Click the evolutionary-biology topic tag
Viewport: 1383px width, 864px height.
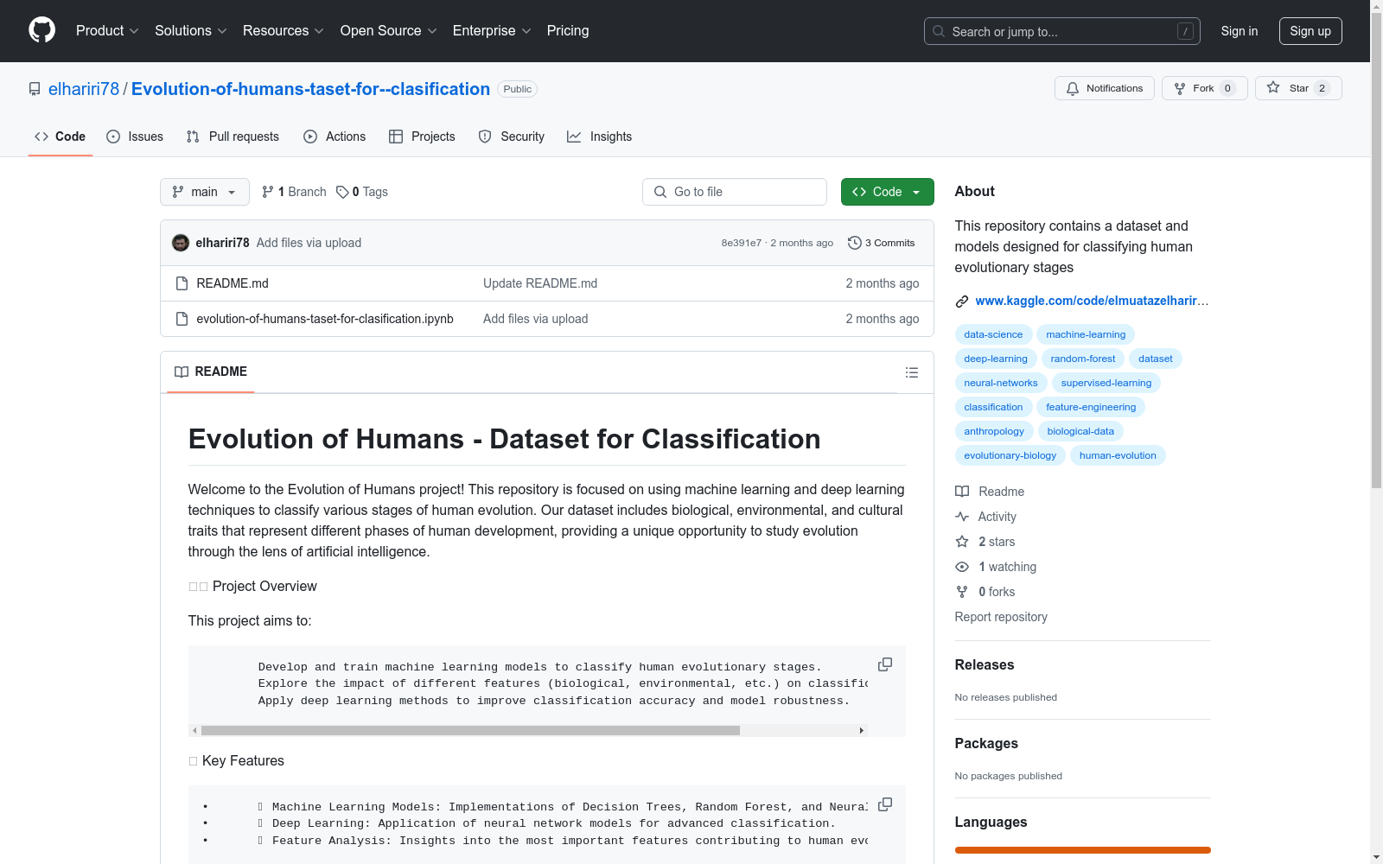(1010, 455)
